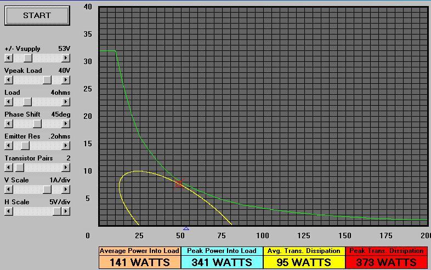Decrease Load ohms with left arrow

[x=9, y=102]
